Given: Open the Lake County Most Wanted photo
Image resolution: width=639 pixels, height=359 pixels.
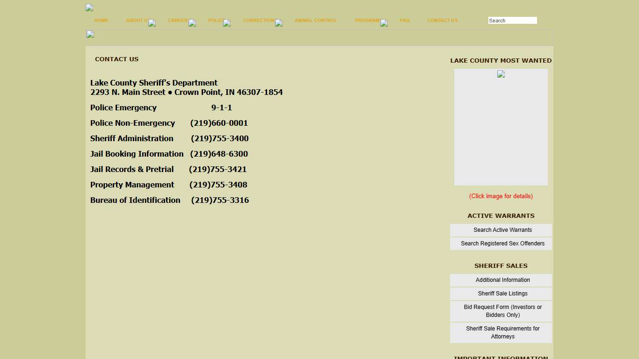Looking at the screenshot, I should 501,127.
